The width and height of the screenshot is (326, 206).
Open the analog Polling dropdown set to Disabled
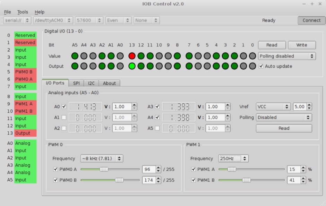(x=284, y=117)
